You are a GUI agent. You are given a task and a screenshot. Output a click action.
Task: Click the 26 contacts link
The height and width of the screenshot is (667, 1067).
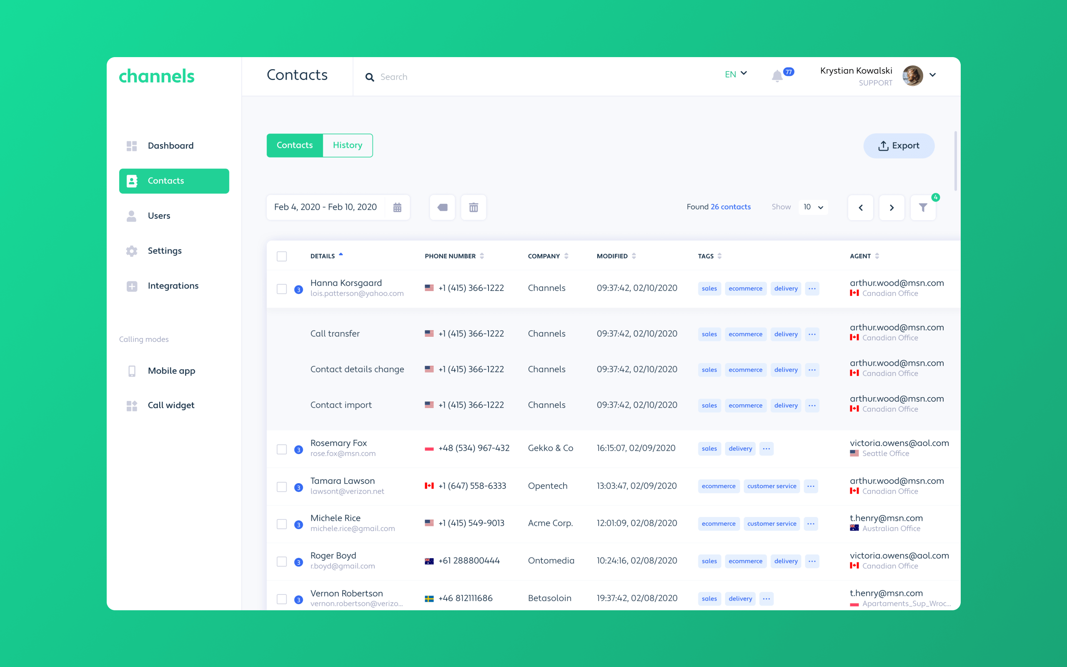(730, 207)
